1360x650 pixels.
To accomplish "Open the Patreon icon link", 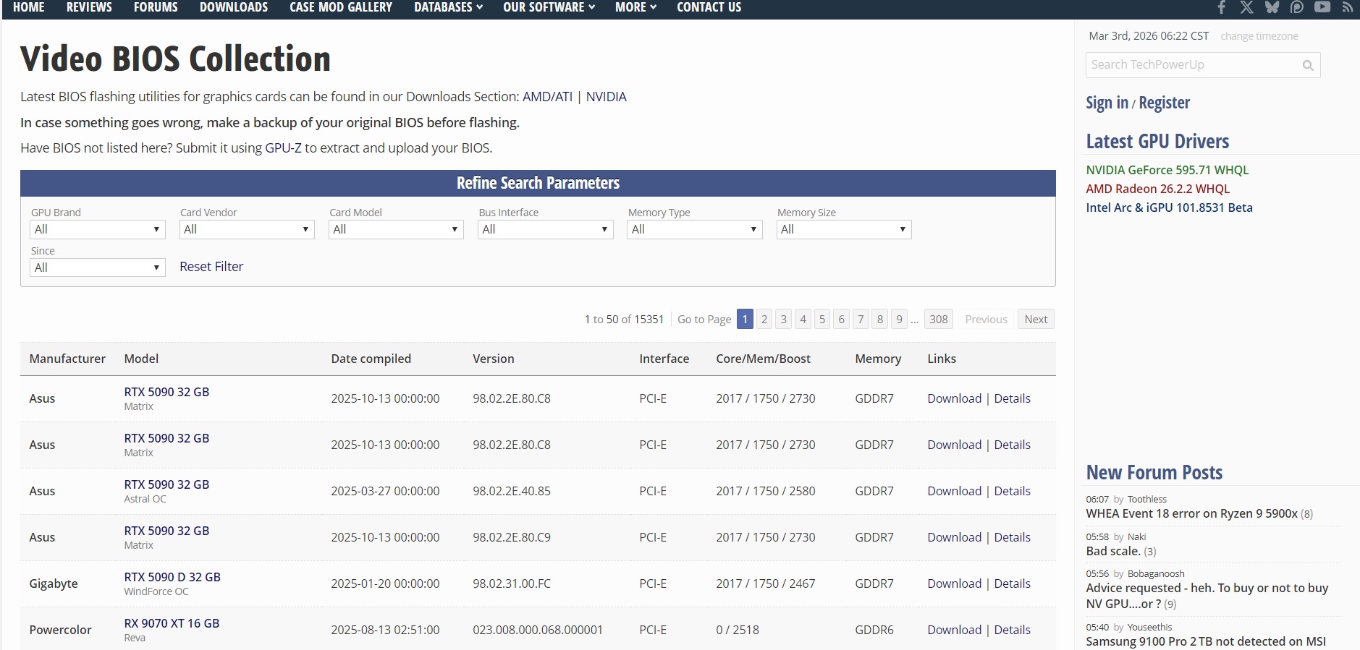I will (1297, 7).
